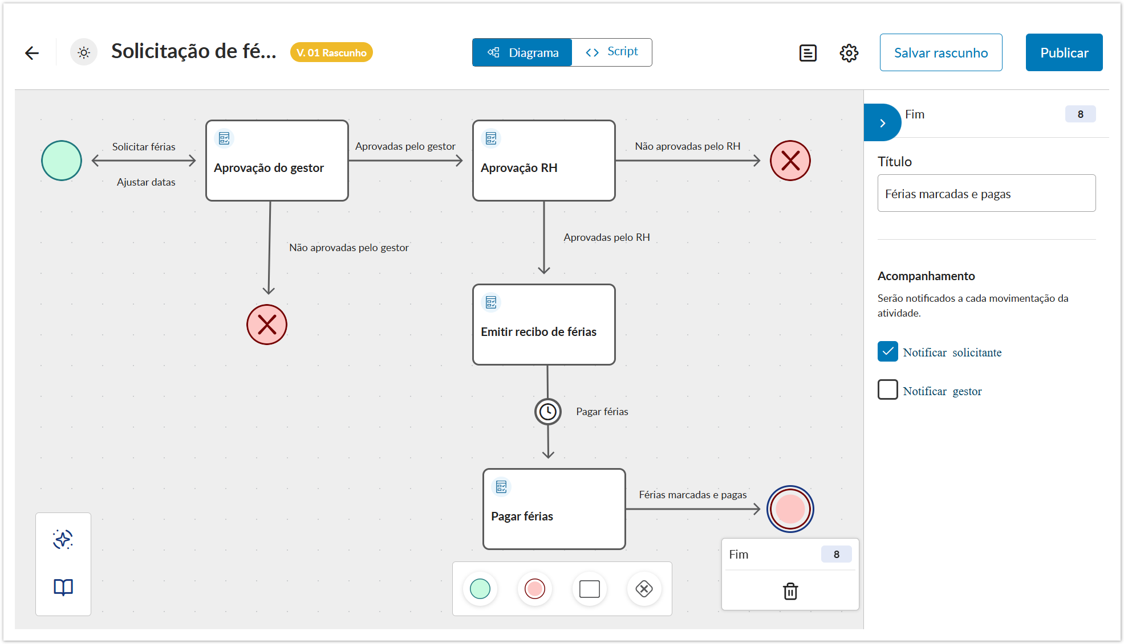The image size is (1124, 644).
Task: Add a rectangle task from palette
Action: pyautogui.click(x=589, y=589)
